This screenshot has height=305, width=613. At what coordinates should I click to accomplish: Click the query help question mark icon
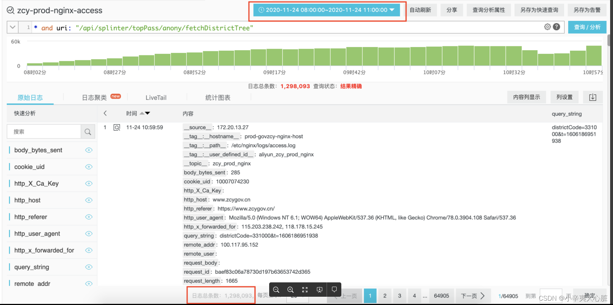557,27
